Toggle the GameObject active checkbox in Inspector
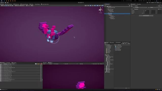 point(134,6)
